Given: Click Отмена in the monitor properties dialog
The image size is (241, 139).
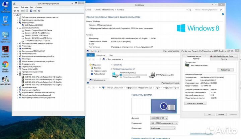Looking at the screenshot, I should [x=221, y=114].
